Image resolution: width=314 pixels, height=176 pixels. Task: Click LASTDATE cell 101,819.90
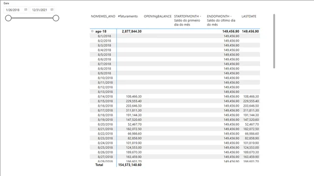click(251, 143)
